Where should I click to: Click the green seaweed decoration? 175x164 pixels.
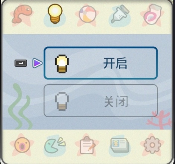point(20,106)
